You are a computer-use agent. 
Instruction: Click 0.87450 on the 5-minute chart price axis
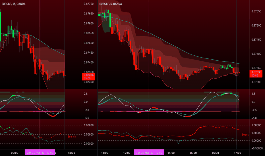256,40
